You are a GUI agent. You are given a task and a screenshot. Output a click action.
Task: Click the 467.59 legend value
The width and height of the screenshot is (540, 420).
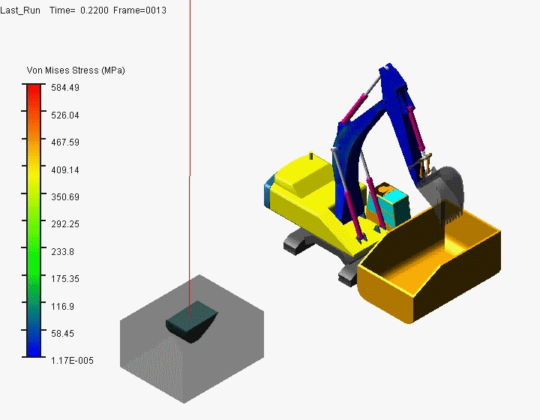tap(65, 142)
